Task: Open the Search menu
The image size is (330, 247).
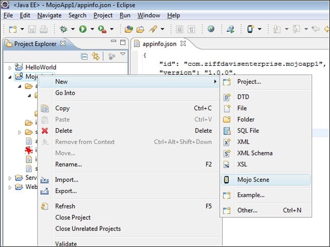Action: pos(77,15)
